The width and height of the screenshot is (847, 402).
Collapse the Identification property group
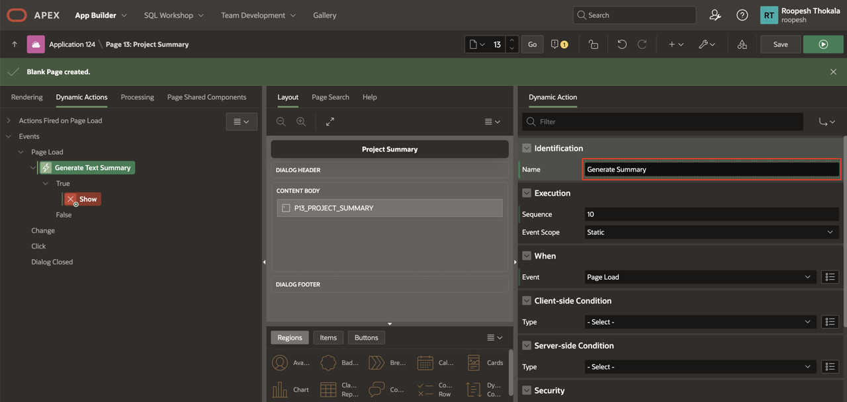pyautogui.click(x=527, y=148)
